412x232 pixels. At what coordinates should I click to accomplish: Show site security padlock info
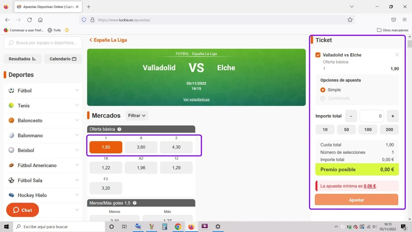(93, 20)
